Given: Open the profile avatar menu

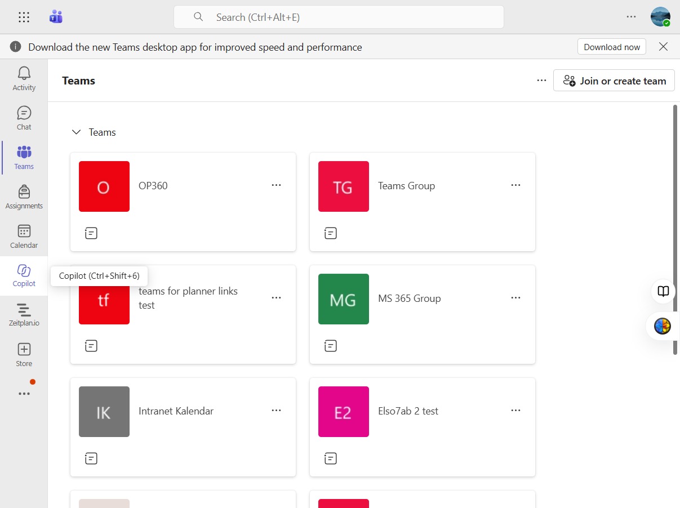Looking at the screenshot, I should [x=660, y=17].
